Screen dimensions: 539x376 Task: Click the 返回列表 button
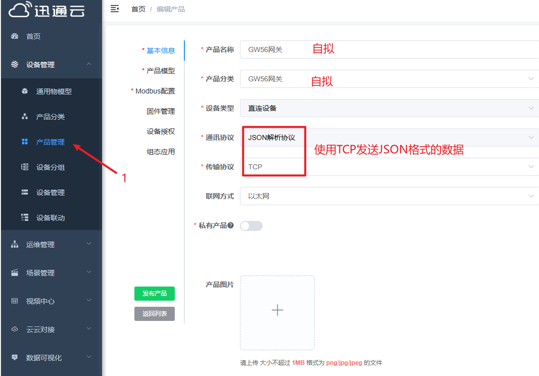pyautogui.click(x=155, y=314)
